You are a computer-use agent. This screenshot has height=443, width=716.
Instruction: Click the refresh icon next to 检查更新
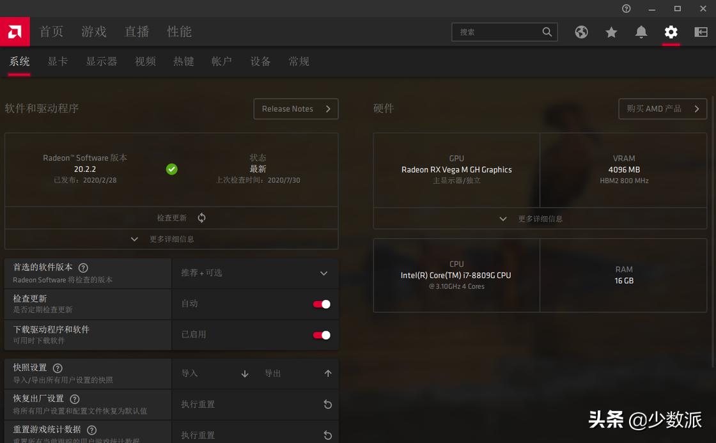(201, 217)
